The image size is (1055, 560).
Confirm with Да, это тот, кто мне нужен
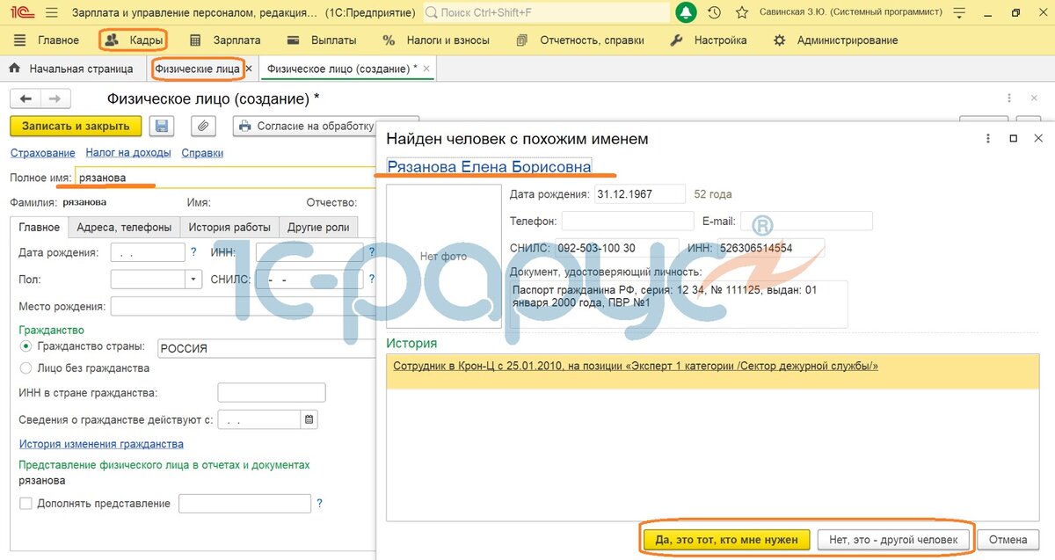point(726,539)
